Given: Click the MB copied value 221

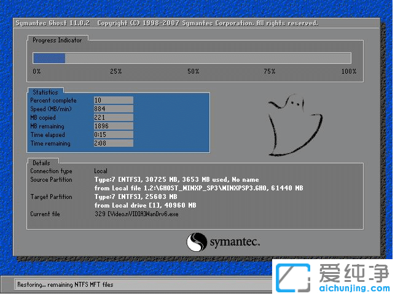Looking at the screenshot, I should 114,117.
